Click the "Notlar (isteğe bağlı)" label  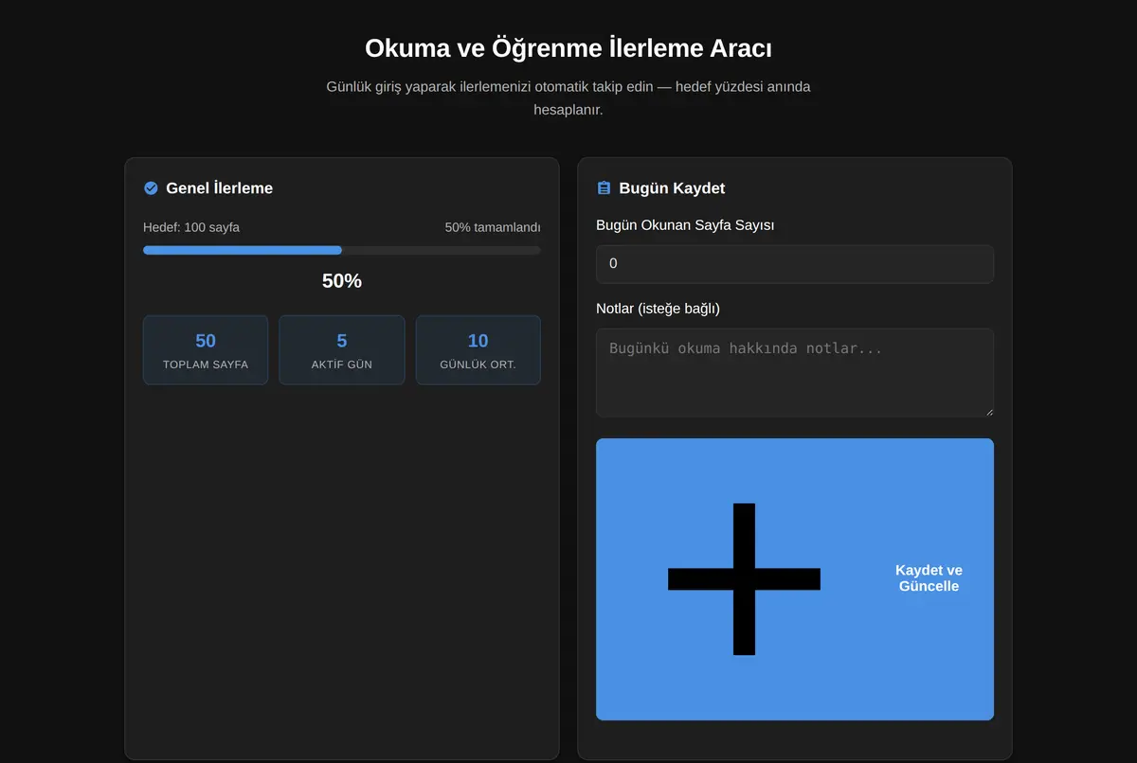tap(659, 309)
